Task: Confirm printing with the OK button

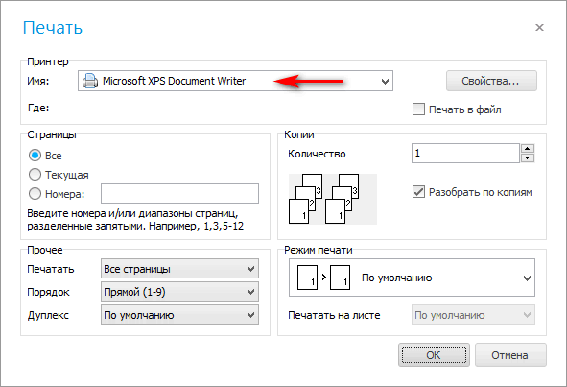Action: (x=434, y=355)
